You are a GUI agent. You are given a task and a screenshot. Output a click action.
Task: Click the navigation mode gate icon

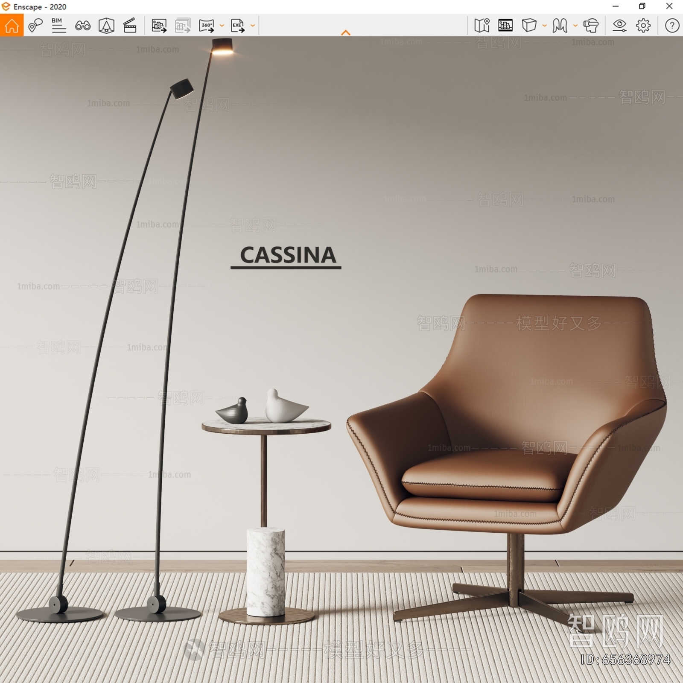[560, 26]
